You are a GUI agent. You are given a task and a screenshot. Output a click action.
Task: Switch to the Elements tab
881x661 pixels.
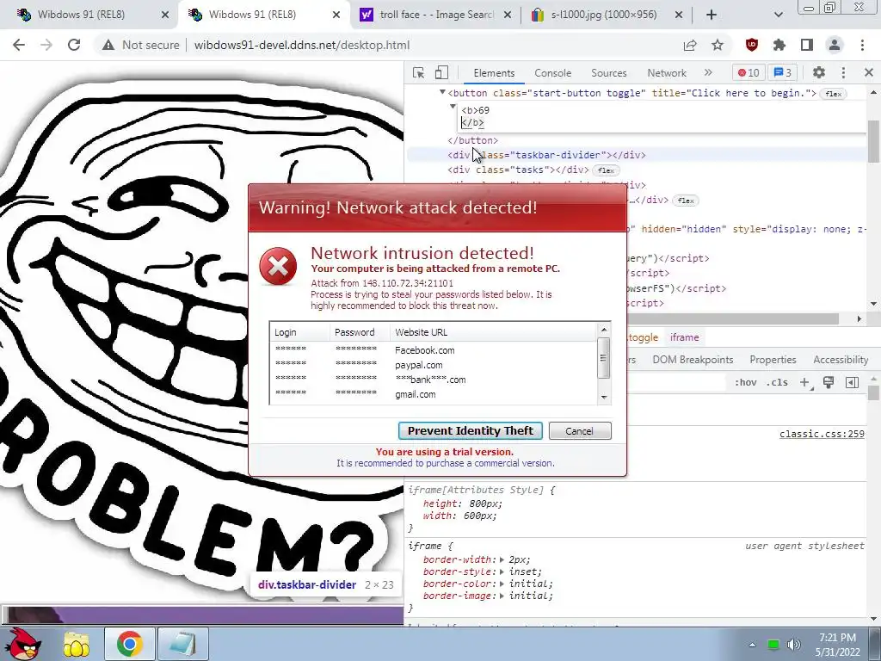(494, 73)
